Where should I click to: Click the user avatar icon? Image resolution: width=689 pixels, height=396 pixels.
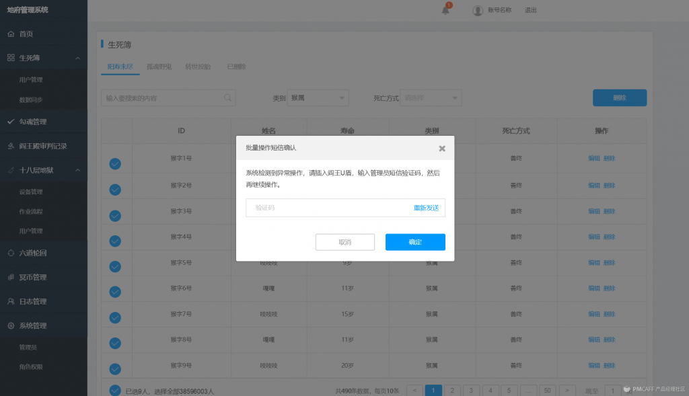(478, 10)
